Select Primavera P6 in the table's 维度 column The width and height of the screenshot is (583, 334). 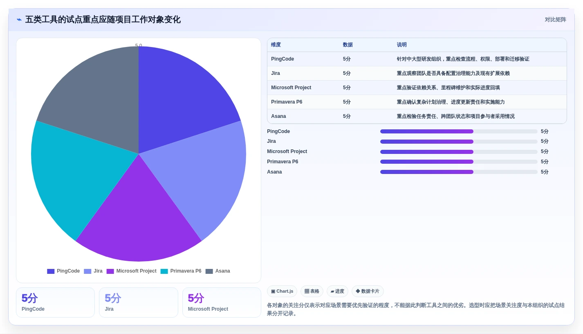(x=287, y=102)
